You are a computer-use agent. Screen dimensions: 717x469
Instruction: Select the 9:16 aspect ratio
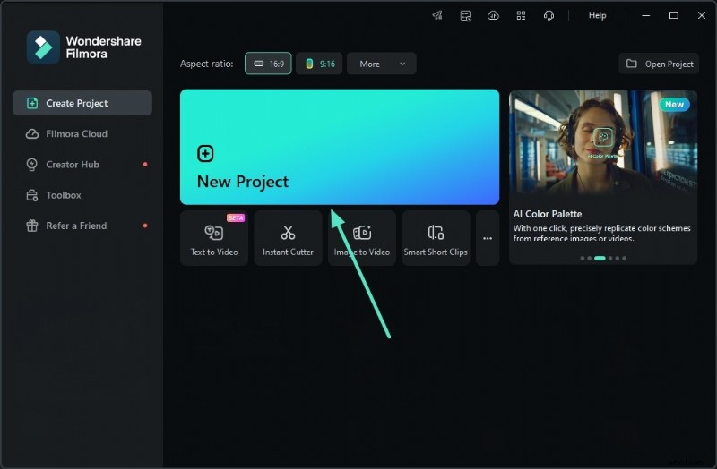pos(319,64)
